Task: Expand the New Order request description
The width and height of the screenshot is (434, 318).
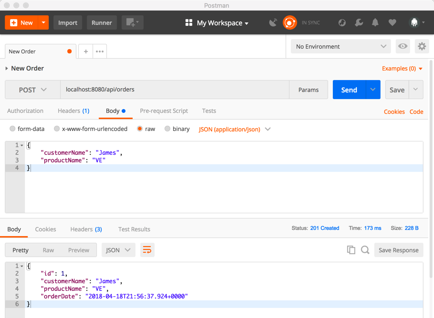Action: pos(7,68)
